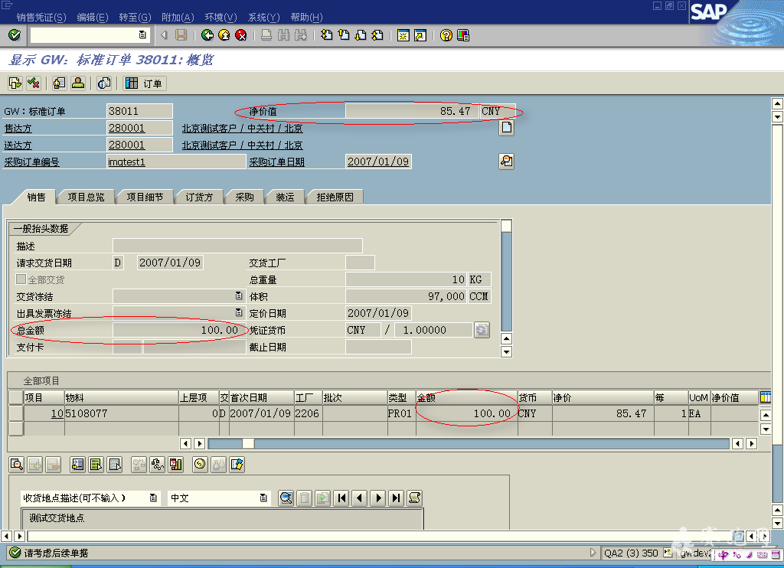Go to Last Page icon

pyautogui.click(x=377, y=35)
